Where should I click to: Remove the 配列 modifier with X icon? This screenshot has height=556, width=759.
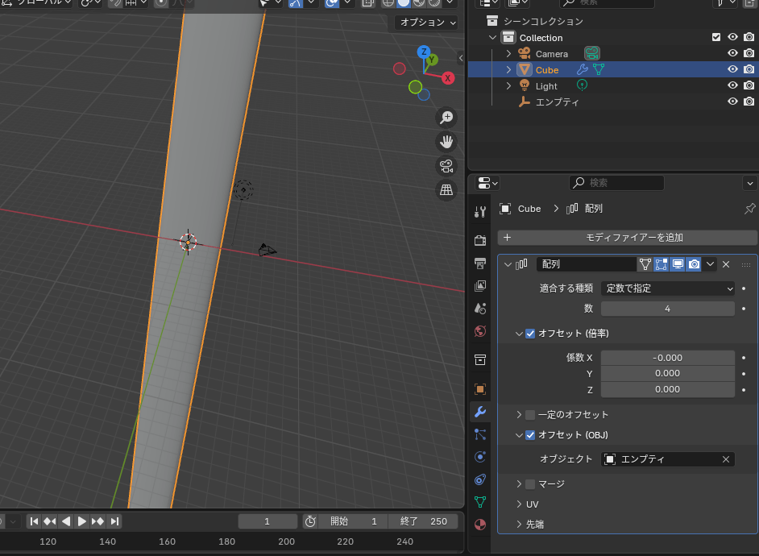726,264
